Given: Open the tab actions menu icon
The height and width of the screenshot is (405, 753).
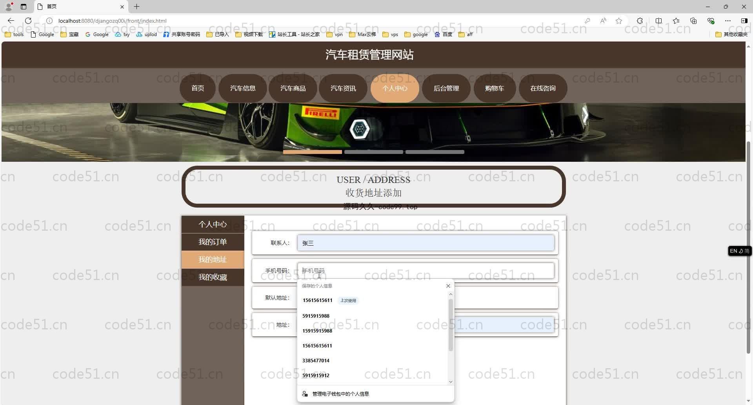Looking at the screenshot, I should point(24,7).
